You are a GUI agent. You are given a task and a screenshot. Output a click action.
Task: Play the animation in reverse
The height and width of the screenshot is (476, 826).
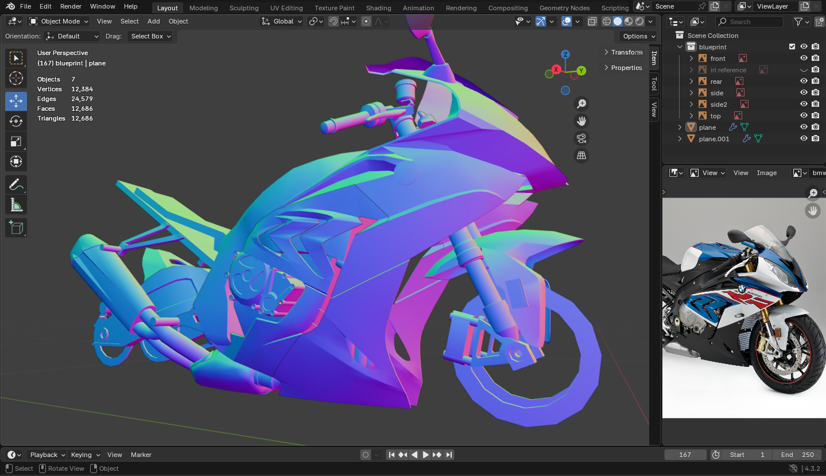click(x=414, y=455)
